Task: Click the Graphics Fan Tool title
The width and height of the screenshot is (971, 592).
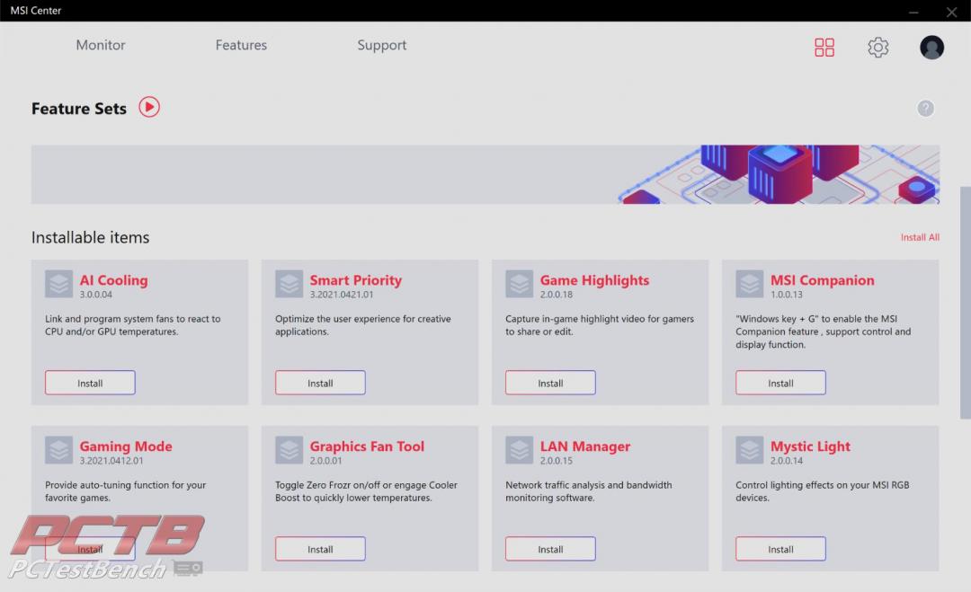Action: pyautogui.click(x=367, y=446)
